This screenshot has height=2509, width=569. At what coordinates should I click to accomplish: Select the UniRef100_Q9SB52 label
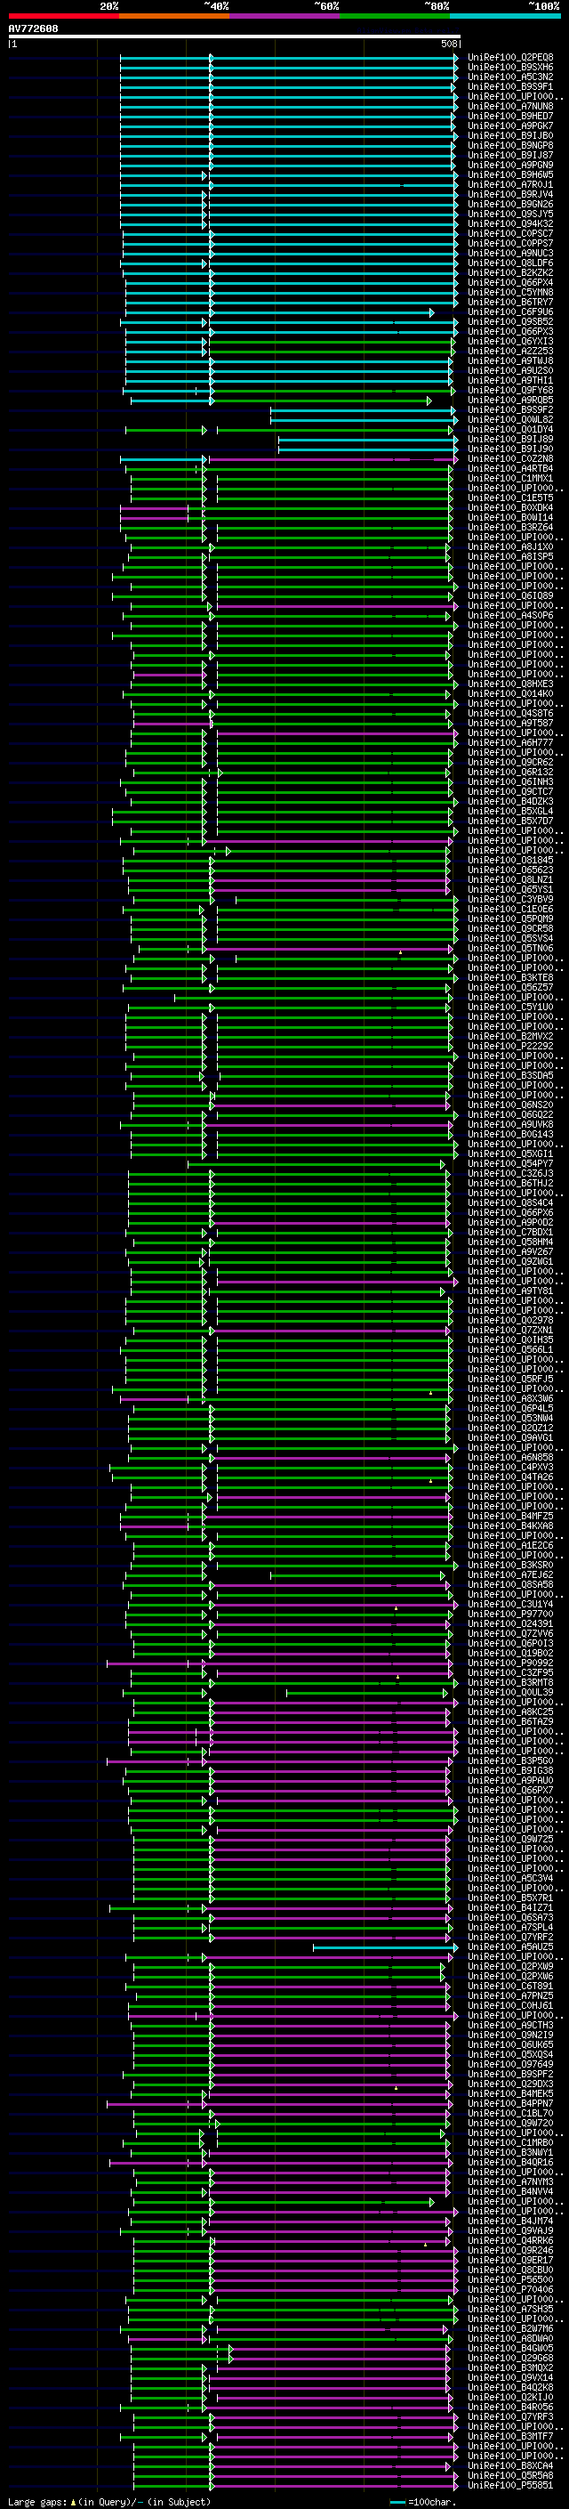coord(510,321)
